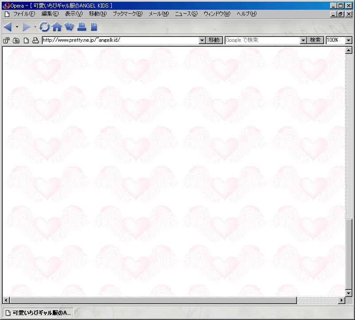Expand the address history dropdown
355x320 pixels.
tap(202, 40)
